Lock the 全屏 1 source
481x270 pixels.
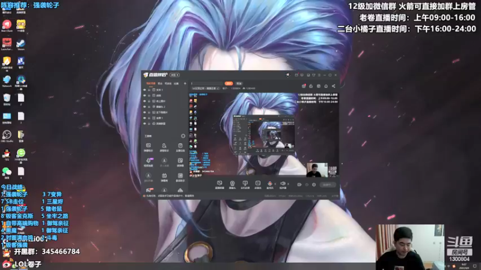[149, 118]
